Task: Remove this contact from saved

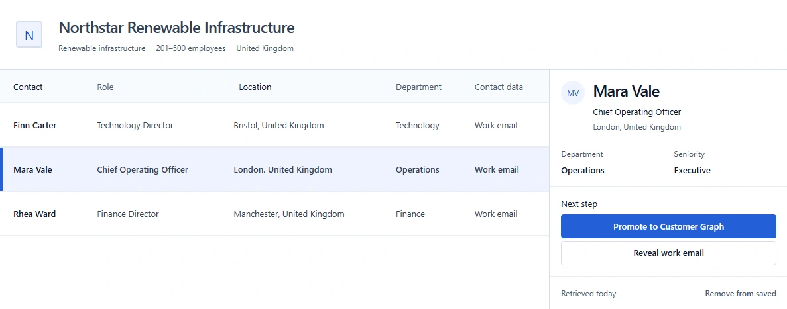Action: click(x=741, y=294)
